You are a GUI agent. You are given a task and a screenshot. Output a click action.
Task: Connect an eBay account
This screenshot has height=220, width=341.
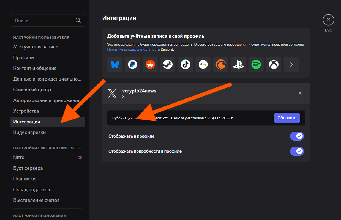tap(203, 65)
